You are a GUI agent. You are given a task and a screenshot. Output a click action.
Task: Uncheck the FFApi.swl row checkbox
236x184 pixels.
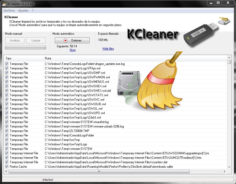[7, 68]
